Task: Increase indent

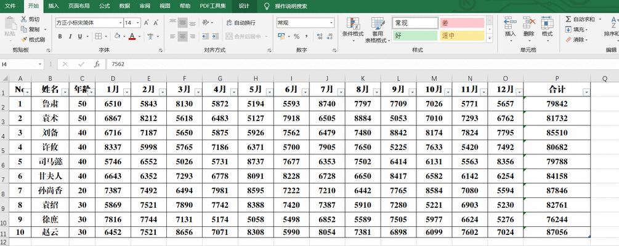Action: 216,36
